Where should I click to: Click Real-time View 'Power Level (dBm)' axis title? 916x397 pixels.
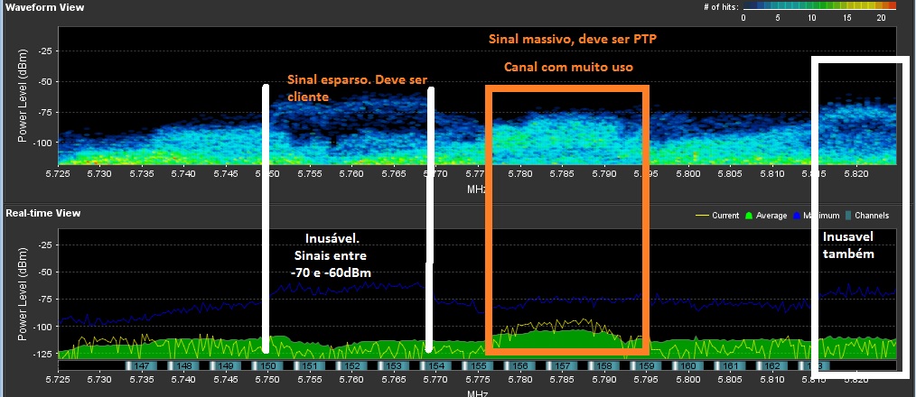tap(23, 295)
